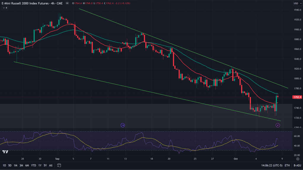Click the red 1762.4 current price label

pyautogui.click(x=296, y=97)
